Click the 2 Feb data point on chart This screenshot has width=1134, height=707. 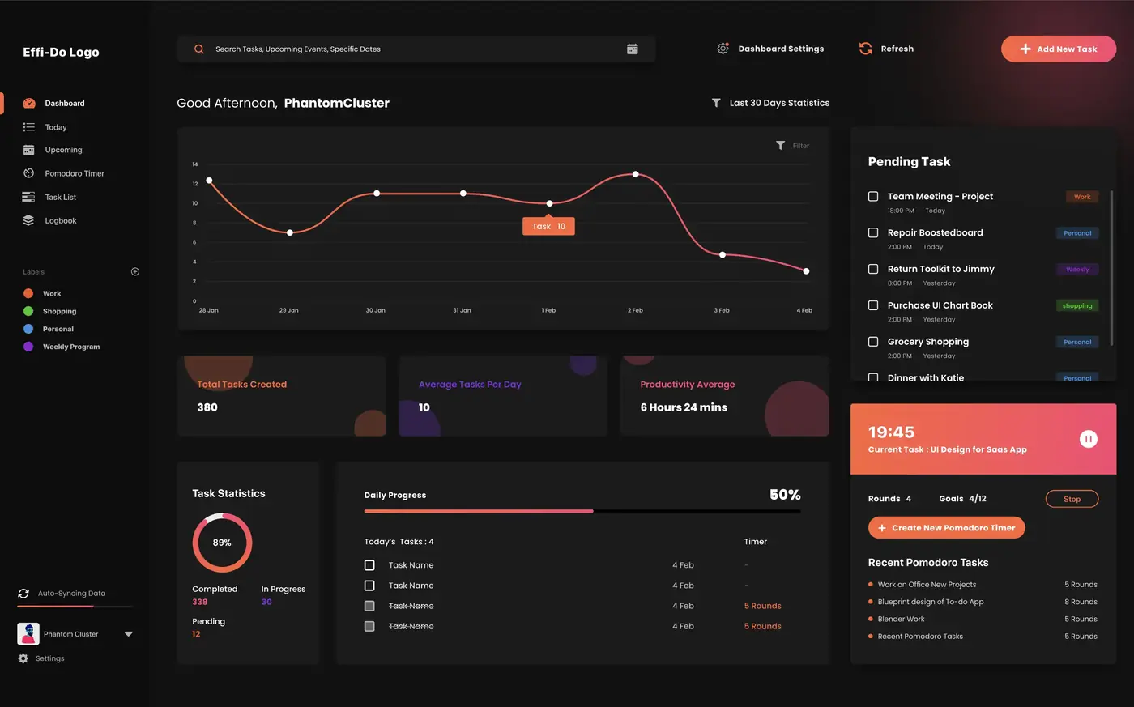[636, 174]
